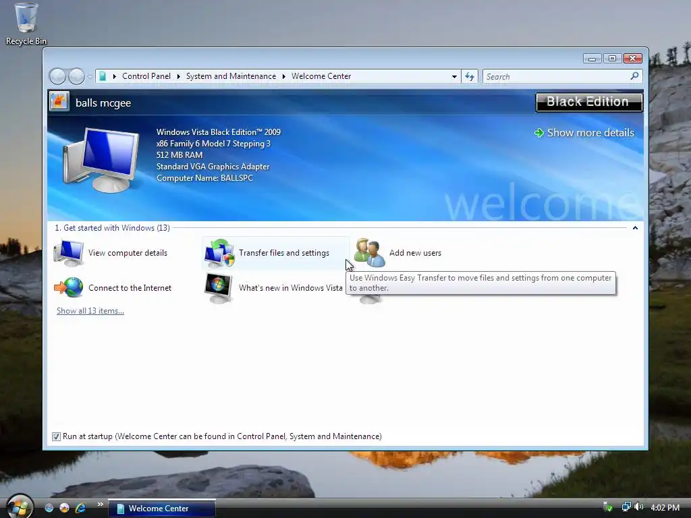Click the first Quick Launch icon
This screenshot has width=691, height=518.
click(x=49, y=508)
